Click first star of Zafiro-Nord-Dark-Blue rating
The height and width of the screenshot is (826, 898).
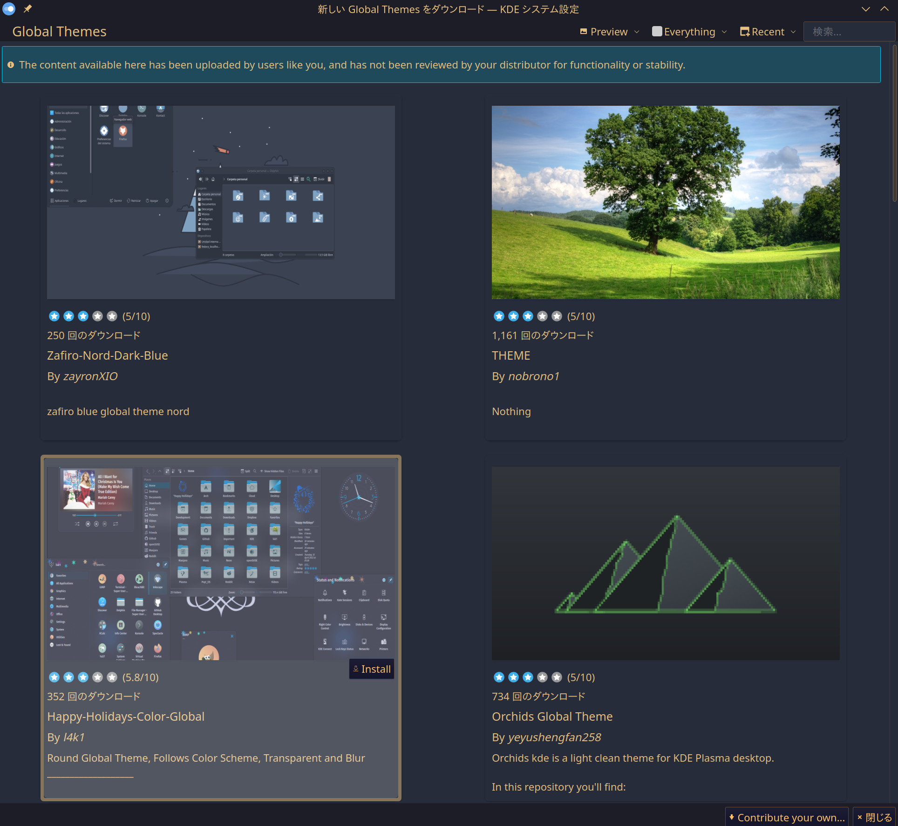(54, 316)
